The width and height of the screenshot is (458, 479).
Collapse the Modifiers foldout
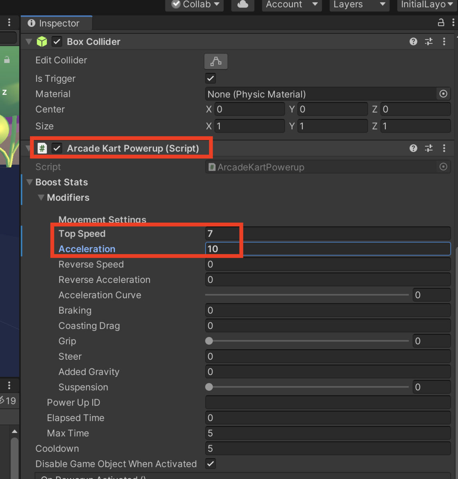tap(41, 197)
